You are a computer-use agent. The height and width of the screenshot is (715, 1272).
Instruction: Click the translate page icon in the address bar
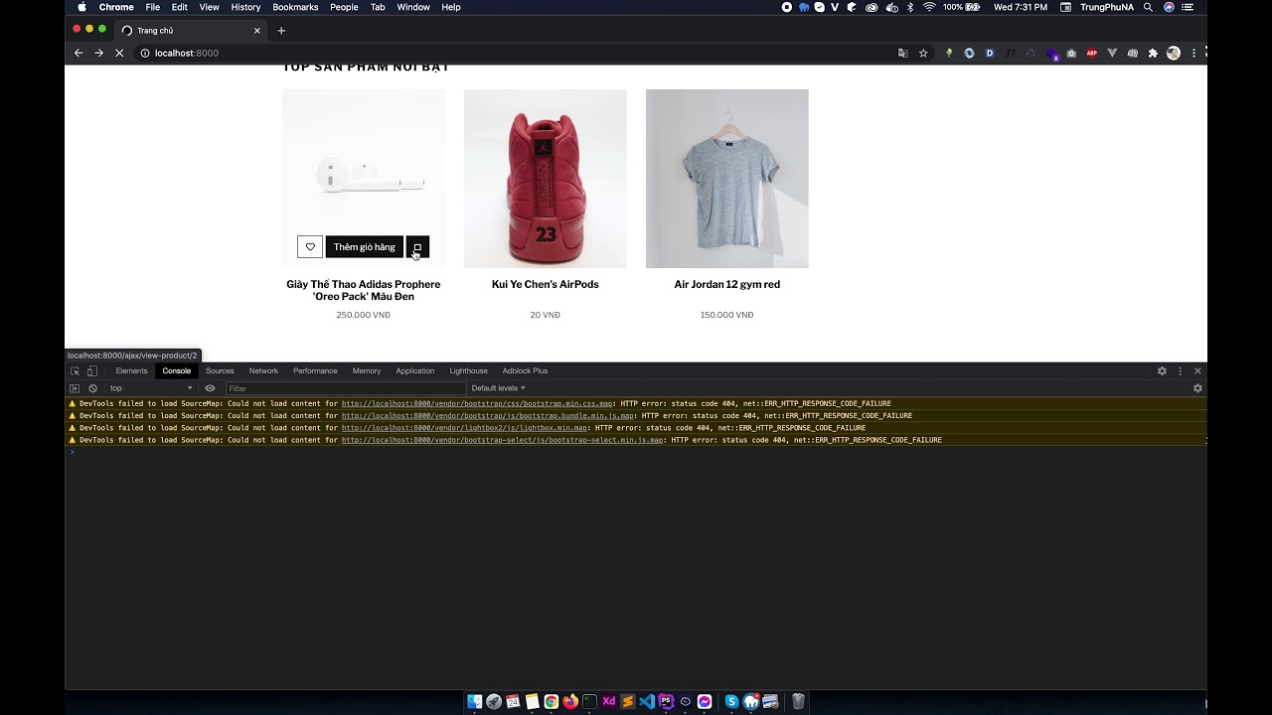coord(902,53)
